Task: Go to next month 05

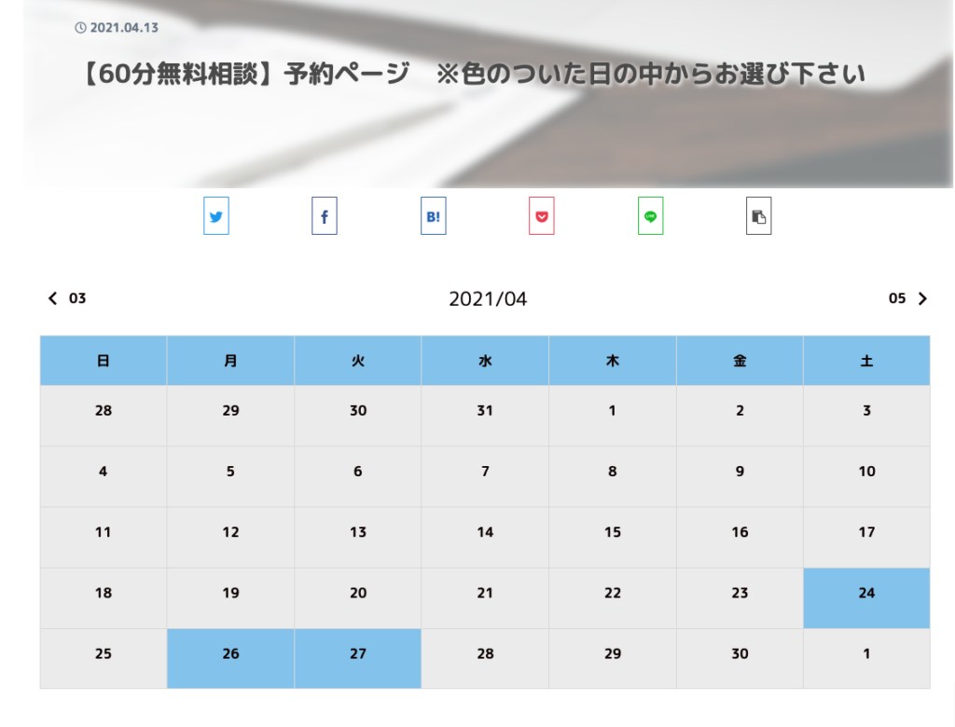Action: click(908, 298)
